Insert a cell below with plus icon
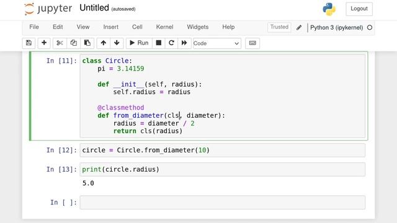 click(x=44, y=43)
